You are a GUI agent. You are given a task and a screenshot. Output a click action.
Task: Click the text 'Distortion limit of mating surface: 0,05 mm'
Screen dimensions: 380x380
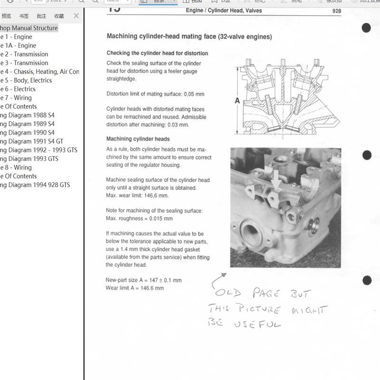[x=155, y=94]
